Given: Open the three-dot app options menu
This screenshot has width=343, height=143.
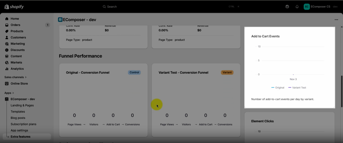Looking at the screenshot, I should [336, 20].
